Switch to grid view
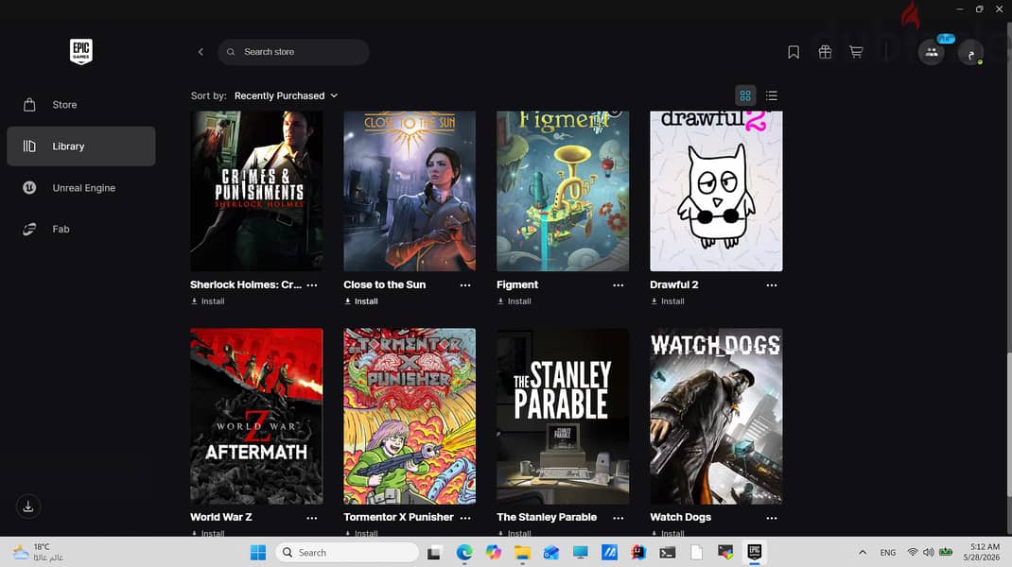The image size is (1012, 567). (745, 95)
